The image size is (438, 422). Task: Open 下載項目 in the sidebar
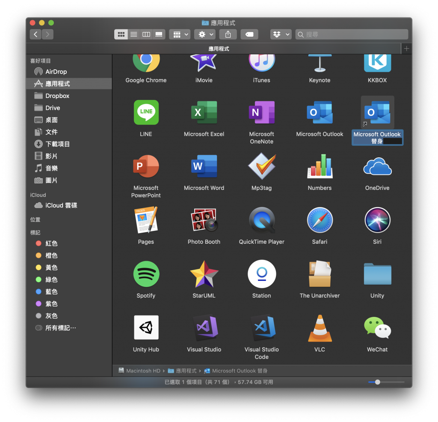pyautogui.click(x=69, y=144)
